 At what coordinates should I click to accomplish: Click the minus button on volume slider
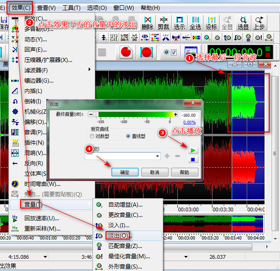[91, 115]
